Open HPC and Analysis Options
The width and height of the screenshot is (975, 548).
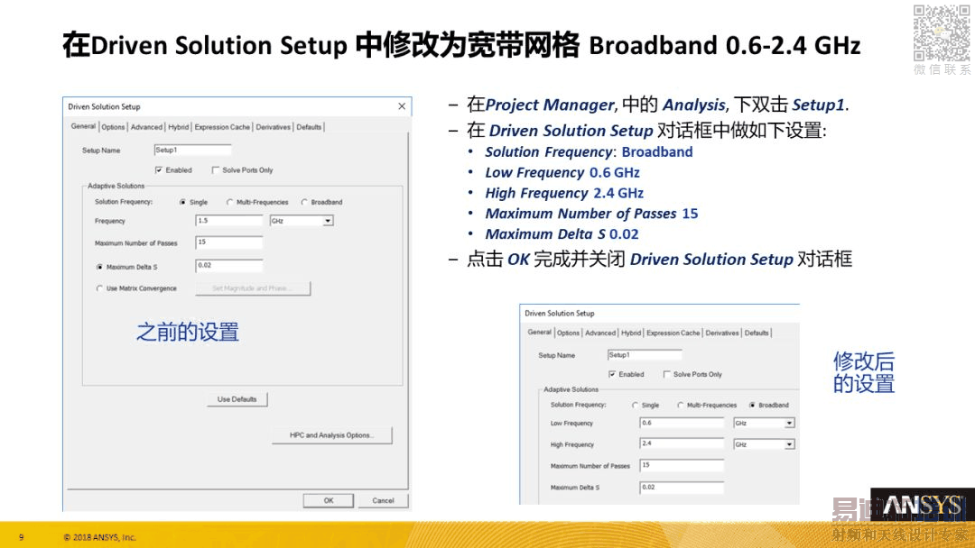coord(331,435)
